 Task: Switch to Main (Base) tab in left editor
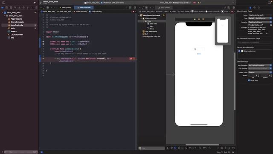point(65,8)
